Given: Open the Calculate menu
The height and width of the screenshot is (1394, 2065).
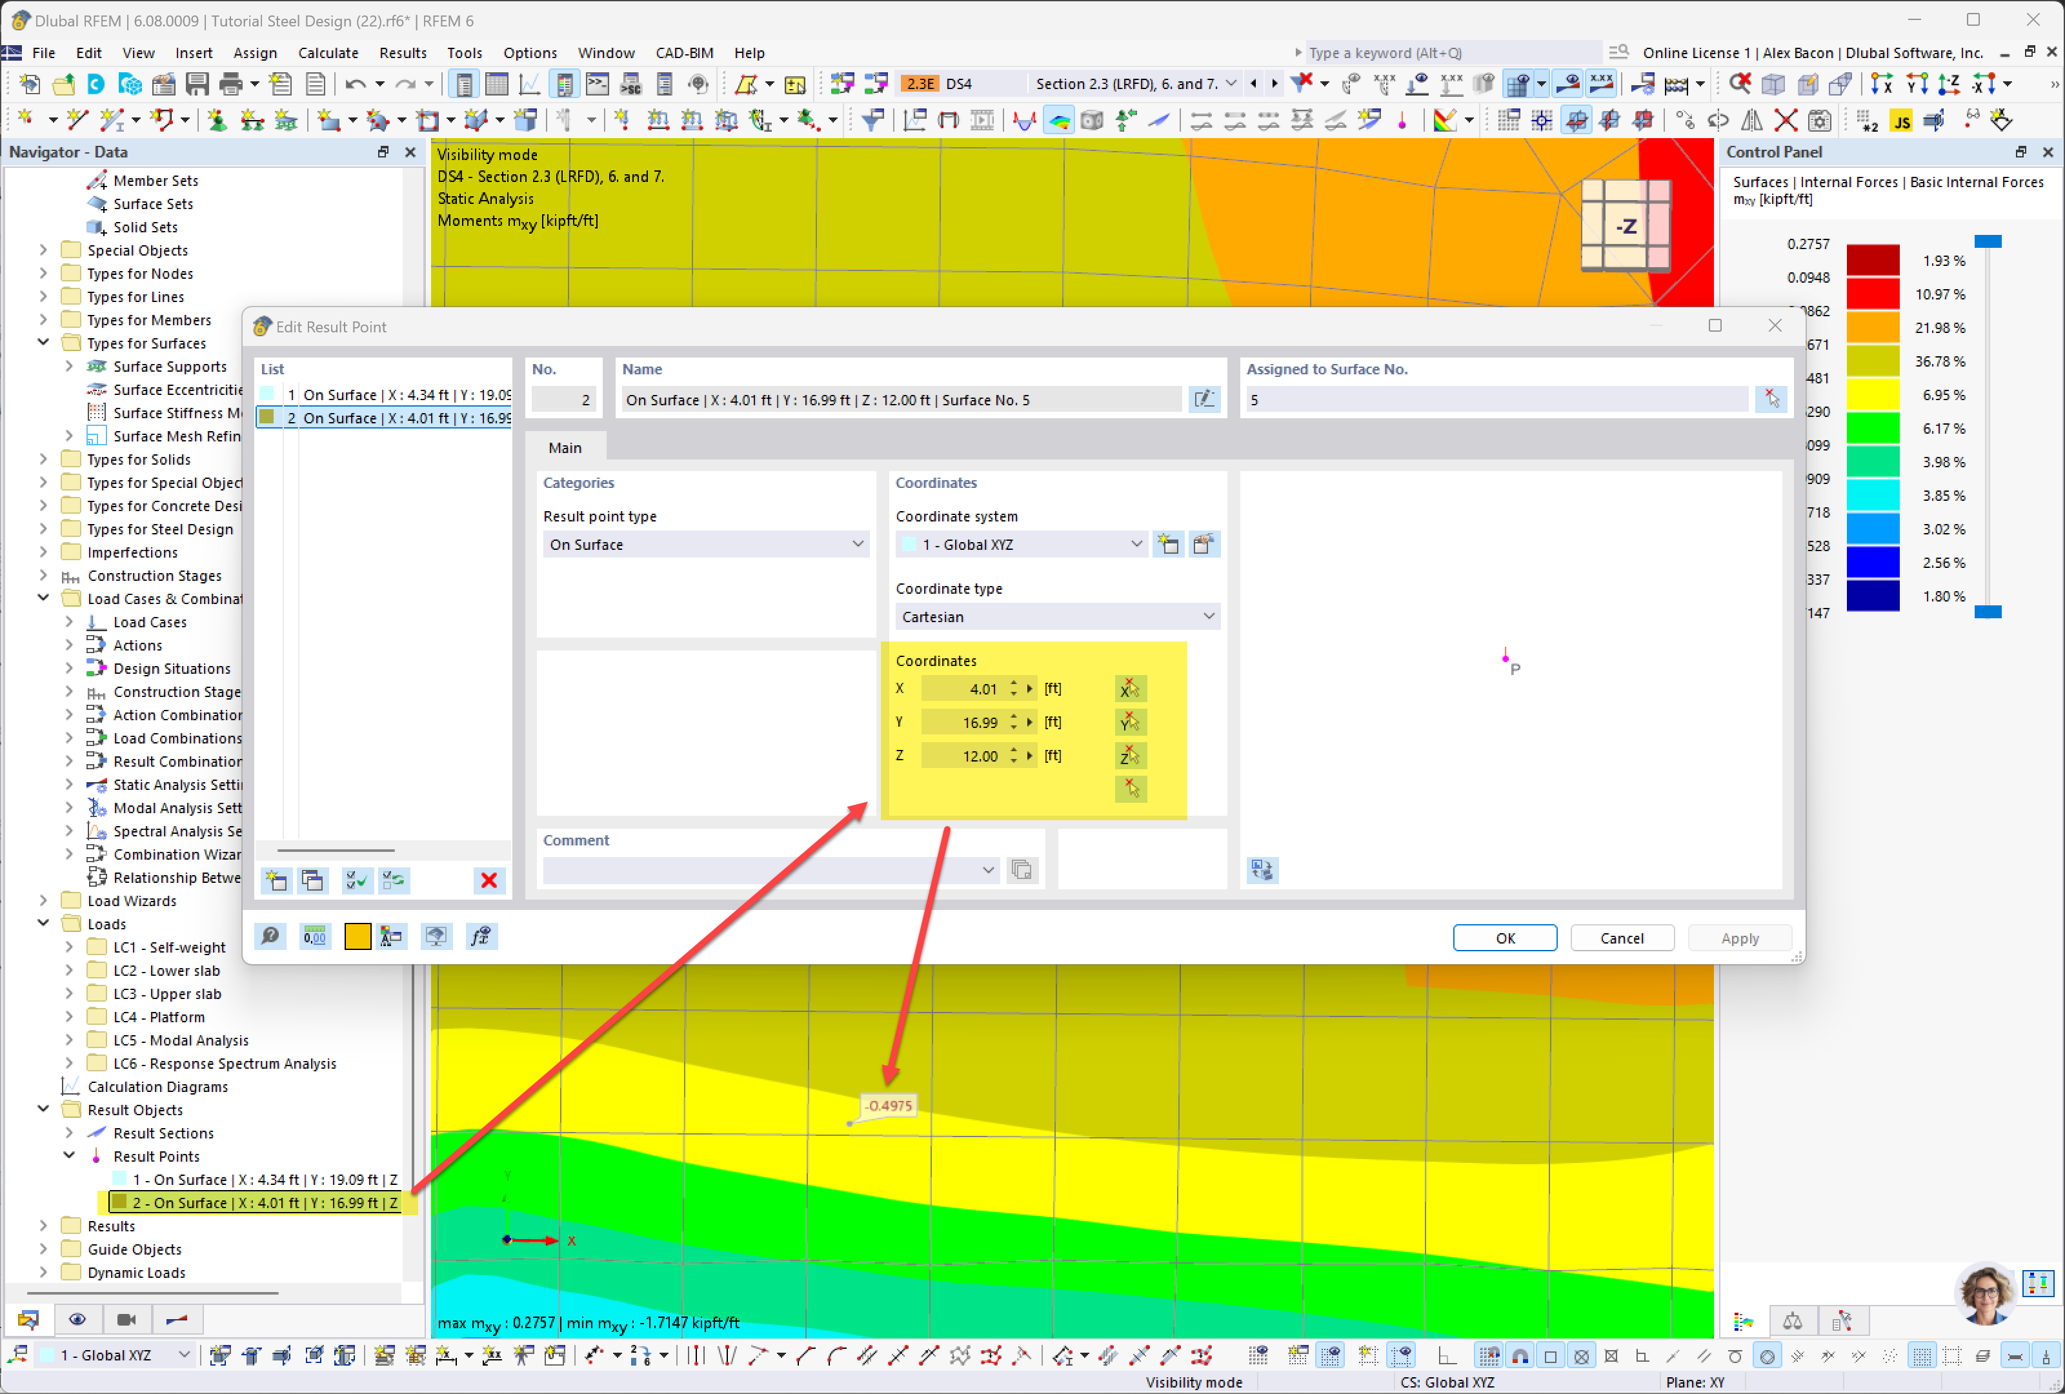Looking at the screenshot, I should coord(328,54).
